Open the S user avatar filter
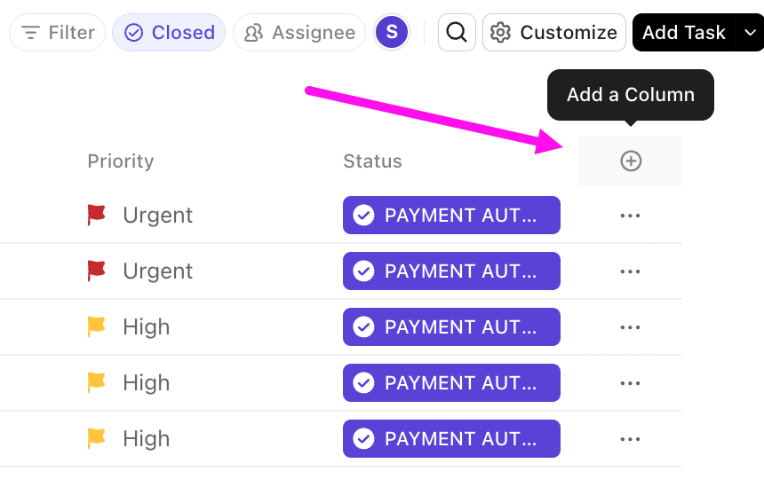764x495 pixels. click(x=392, y=33)
